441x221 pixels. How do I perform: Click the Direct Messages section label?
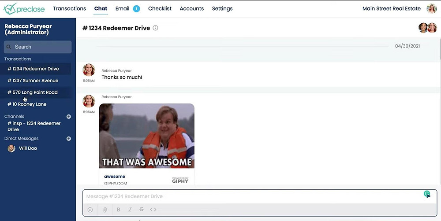click(x=21, y=138)
